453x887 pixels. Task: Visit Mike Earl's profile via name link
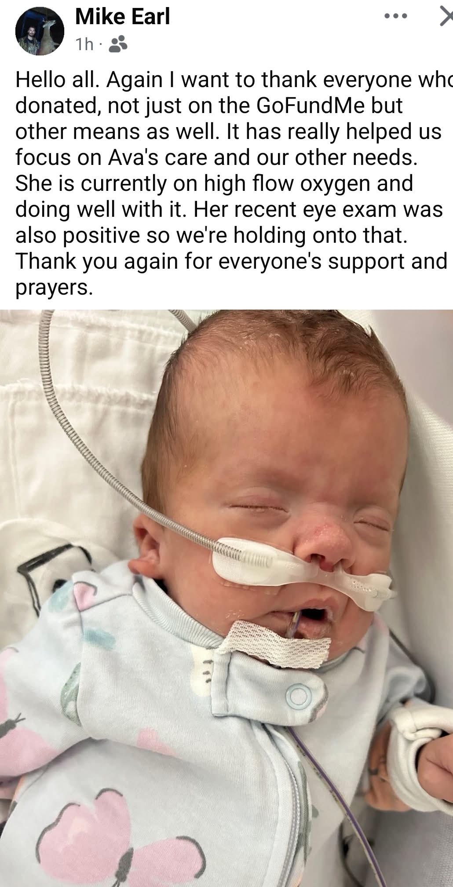point(122,17)
